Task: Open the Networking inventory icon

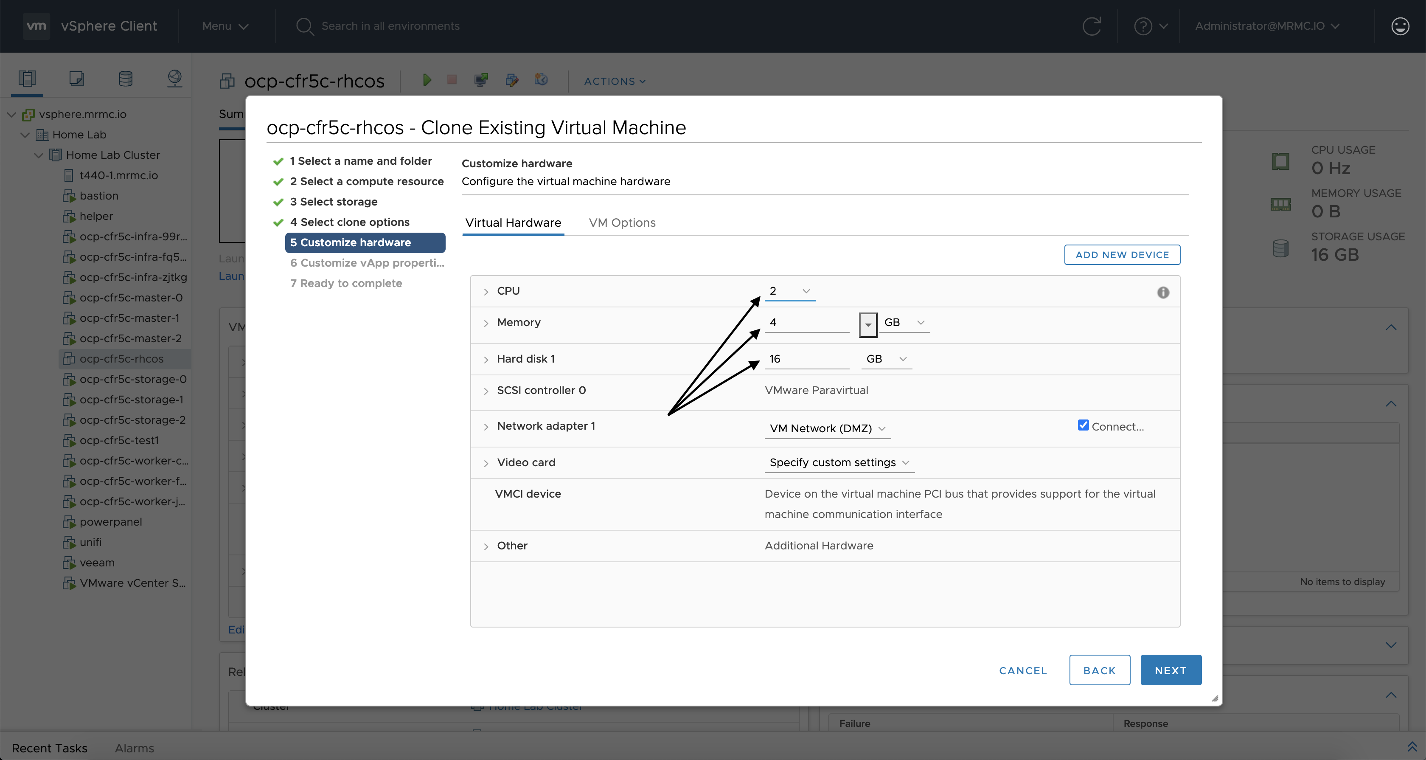Action: (175, 79)
